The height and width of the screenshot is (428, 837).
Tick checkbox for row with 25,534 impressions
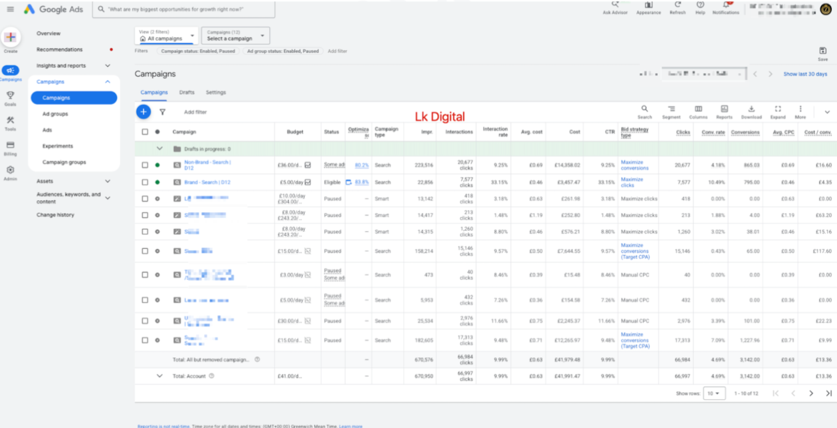coord(145,320)
